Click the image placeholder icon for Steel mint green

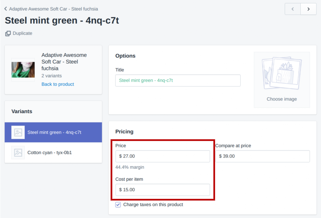(18, 132)
